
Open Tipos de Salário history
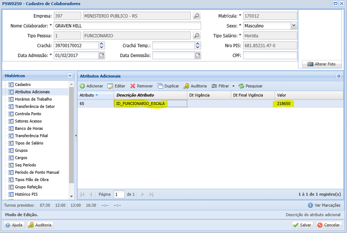tap(29, 143)
